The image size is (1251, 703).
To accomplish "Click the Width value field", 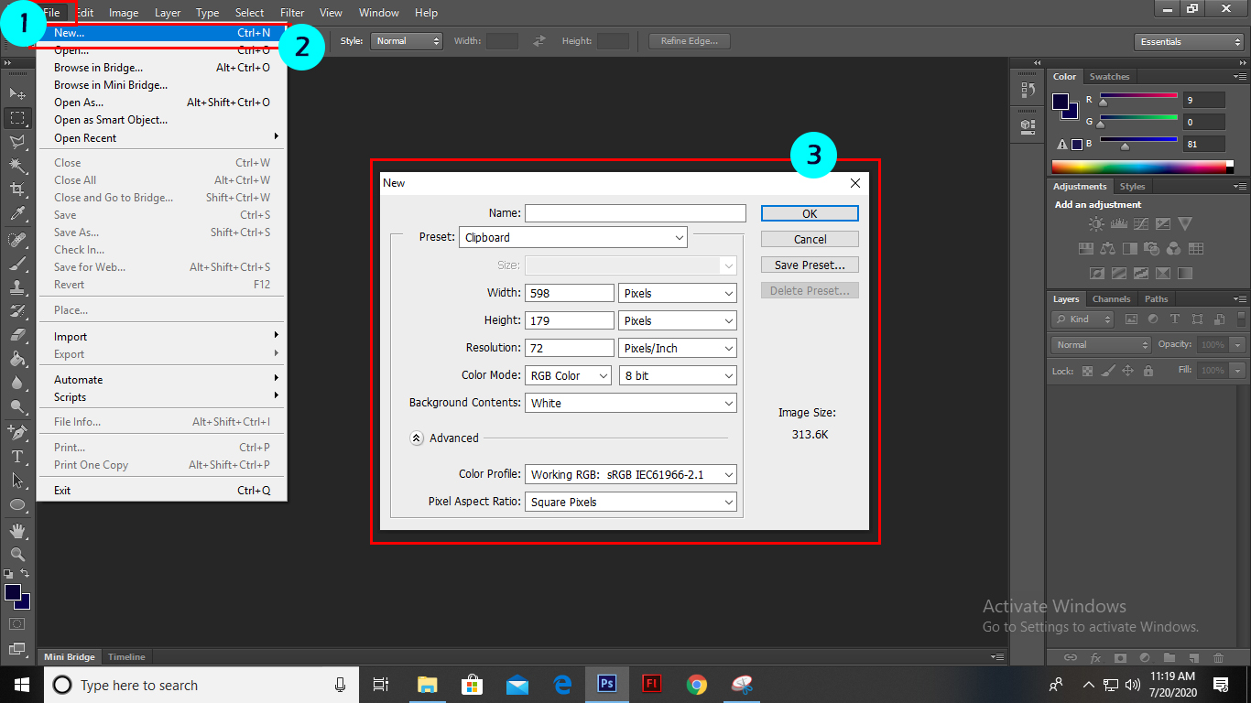I will [570, 293].
